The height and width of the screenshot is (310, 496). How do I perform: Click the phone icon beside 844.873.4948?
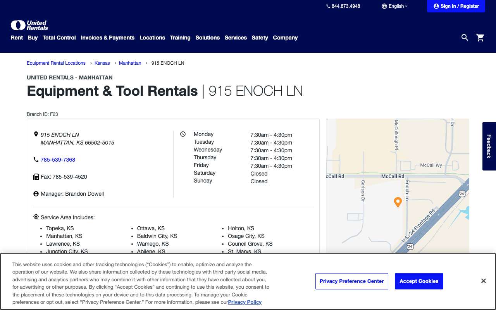point(328,6)
